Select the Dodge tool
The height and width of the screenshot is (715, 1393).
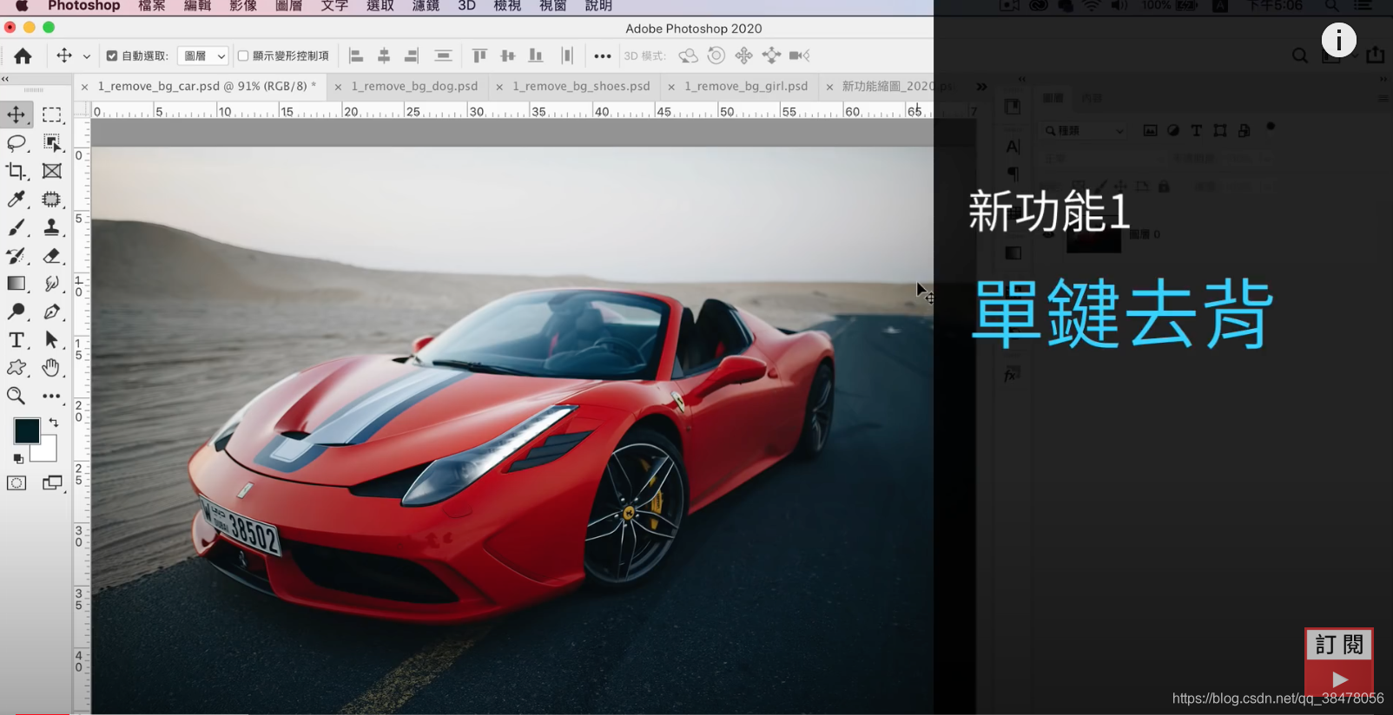click(x=17, y=312)
